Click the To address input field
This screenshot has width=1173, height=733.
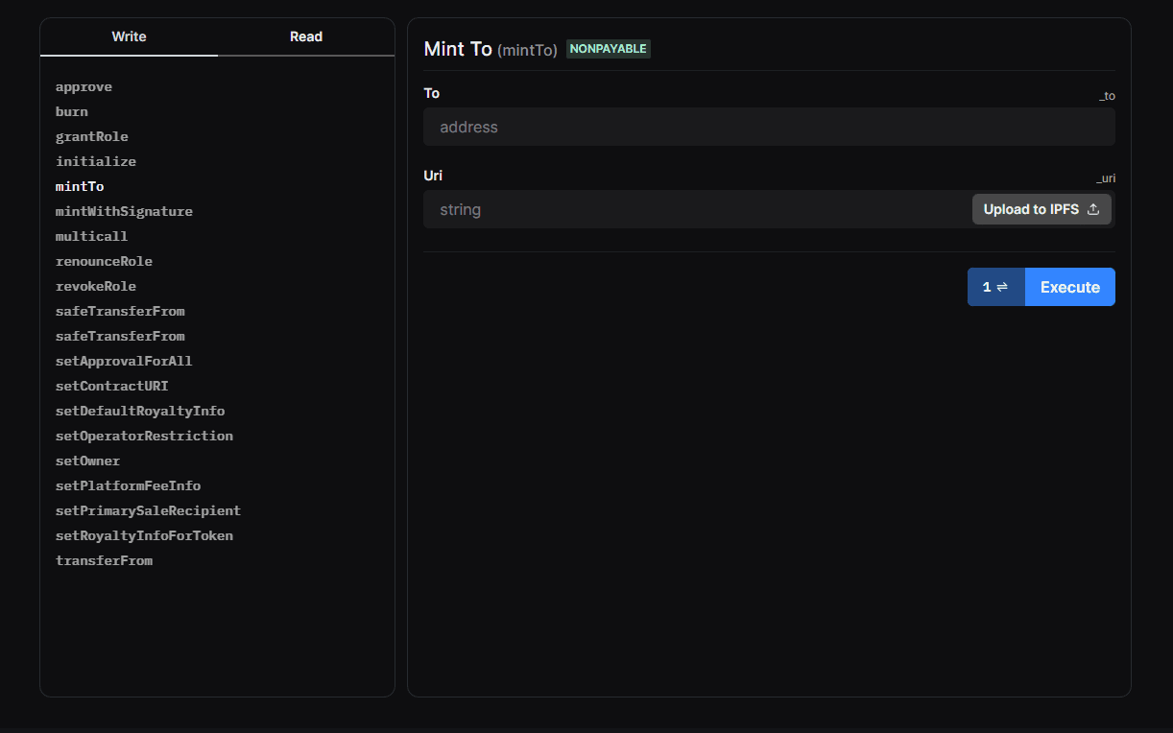(x=769, y=127)
